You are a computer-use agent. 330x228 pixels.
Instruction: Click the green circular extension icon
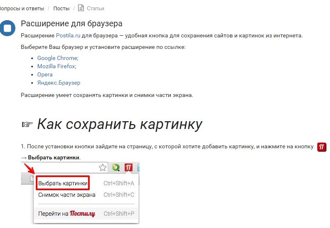pos(116,168)
